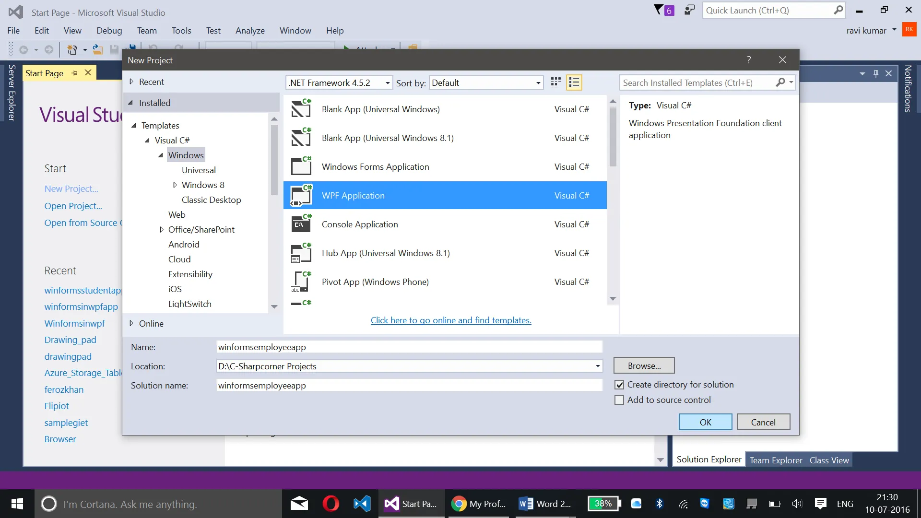Open Word from the Windows taskbar
The image size is (921, 518).
pyautogui.click(x=544, y=504)
